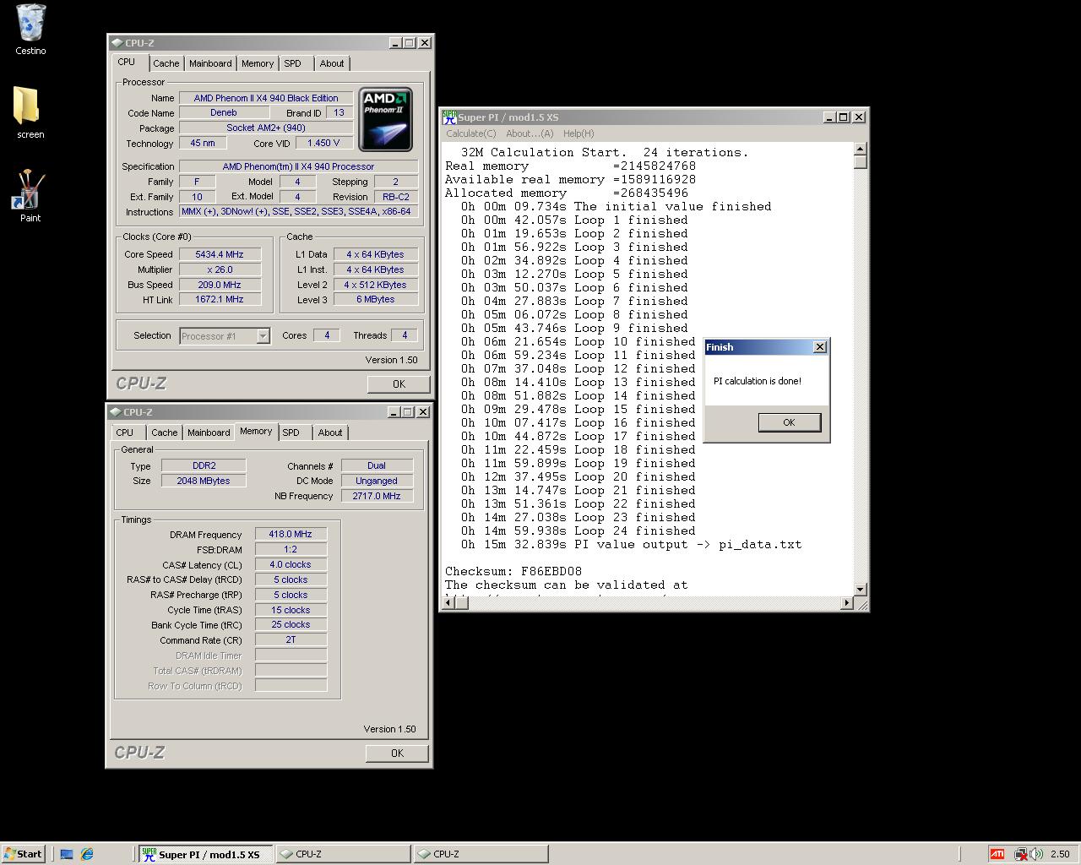Image resolution: width=1081 pixels, height=865 pixels.
Task: Click the AMD Phenom II logo in CPU-Z
Action: pyautogui.click(x=385, y=119)
